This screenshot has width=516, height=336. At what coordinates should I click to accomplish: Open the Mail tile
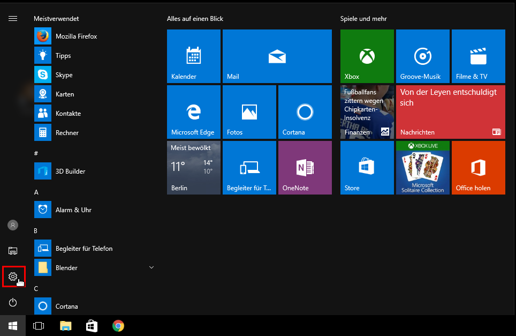coord(277,56)
